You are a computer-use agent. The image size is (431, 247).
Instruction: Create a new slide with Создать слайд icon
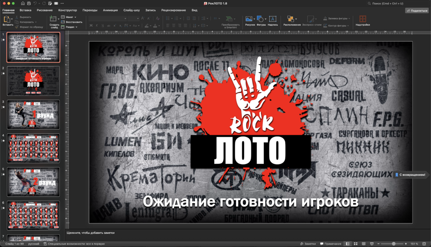pyautogui.click(x=53, y=19)
